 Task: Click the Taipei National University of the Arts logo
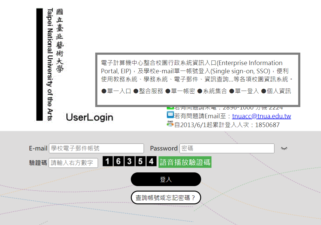point(50,64)
